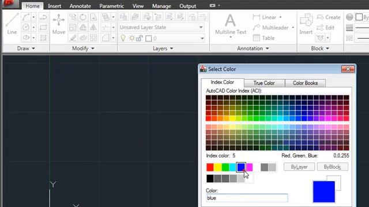Click the Color name input field

[247, 198]
